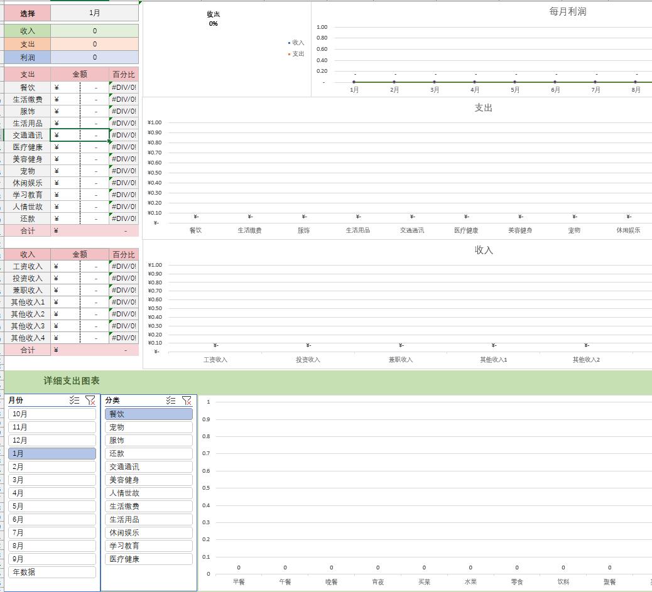Image resolution: width=652 pixels, height=592 pixels.
Task: Toggle 年数据 slicer item
Action: [52, 572]
